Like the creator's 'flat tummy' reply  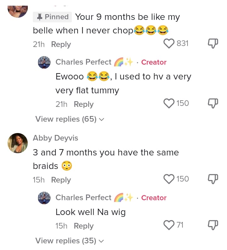point(170,103)
